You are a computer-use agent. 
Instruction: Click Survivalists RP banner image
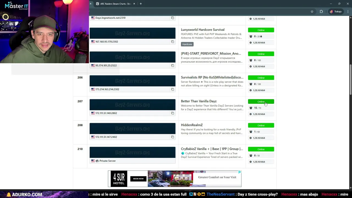(132, 81)
